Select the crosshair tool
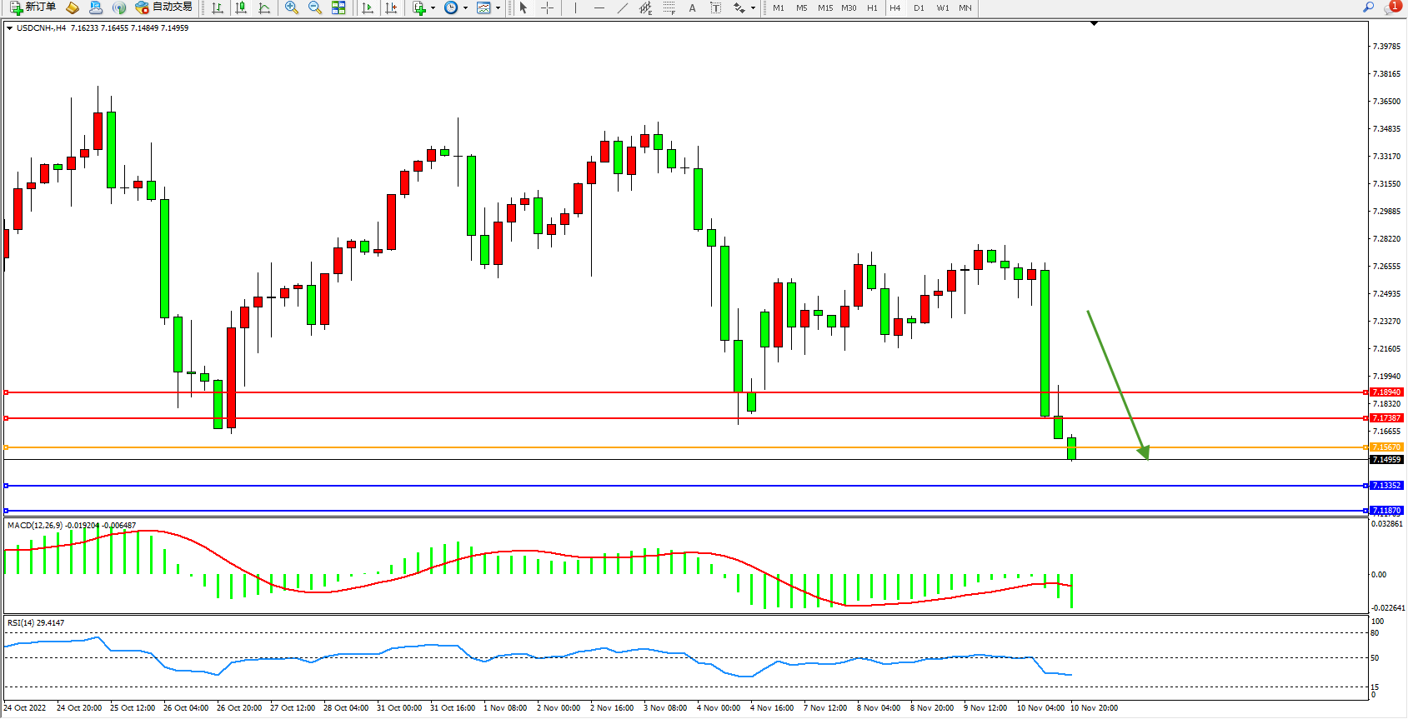Image resolution: width=1408 pixels, height=719 pixels. click(x=547, y=7)
